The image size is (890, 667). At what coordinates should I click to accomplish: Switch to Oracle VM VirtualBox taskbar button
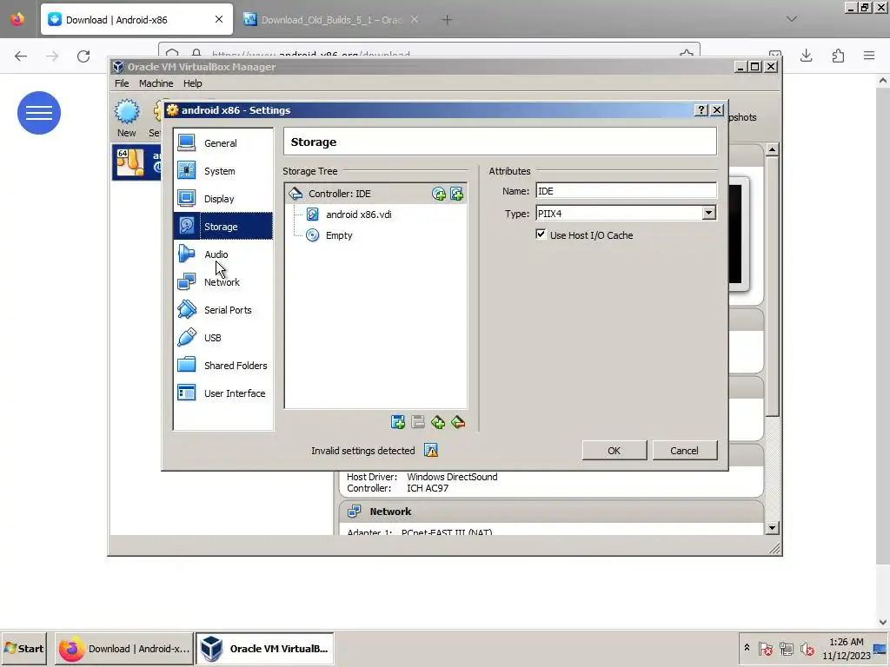(265, 649)
